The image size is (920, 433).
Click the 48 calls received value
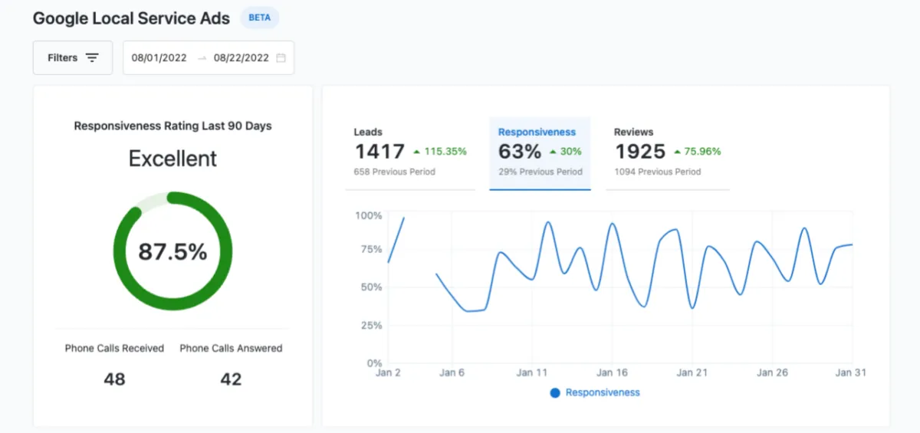point(114,379)
